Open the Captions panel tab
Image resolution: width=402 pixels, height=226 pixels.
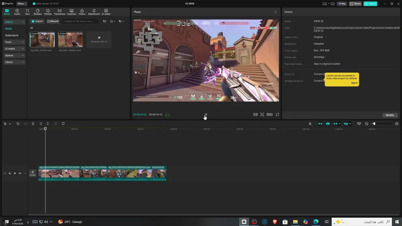click(x=71, y=12)
